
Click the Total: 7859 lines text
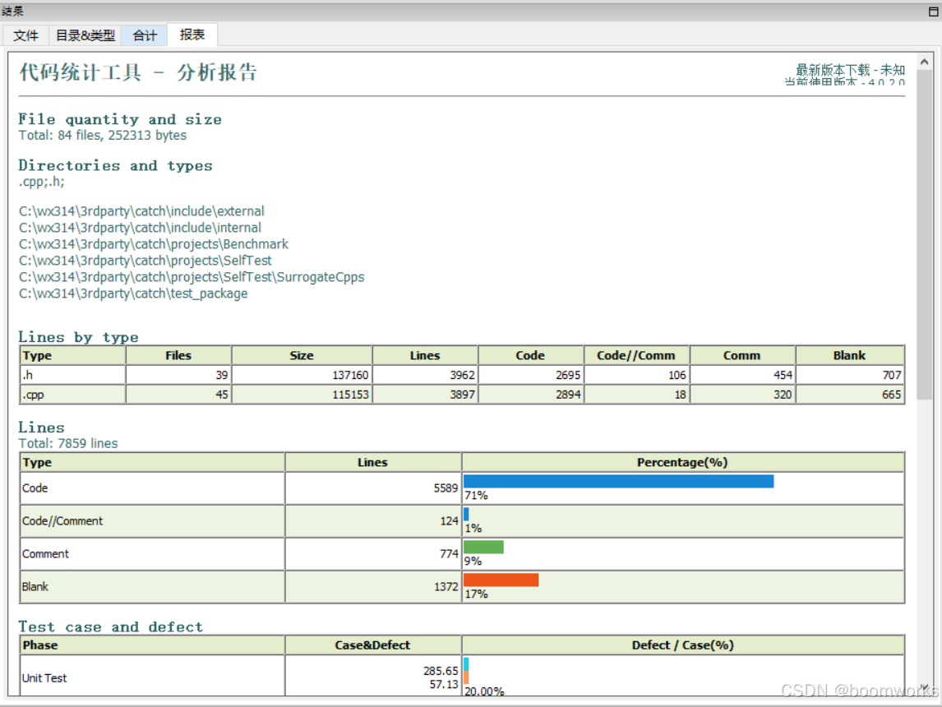point(68,443)
